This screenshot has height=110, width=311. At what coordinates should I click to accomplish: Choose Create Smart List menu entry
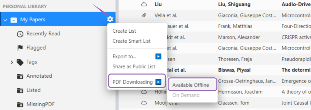[x=132, y=41]
